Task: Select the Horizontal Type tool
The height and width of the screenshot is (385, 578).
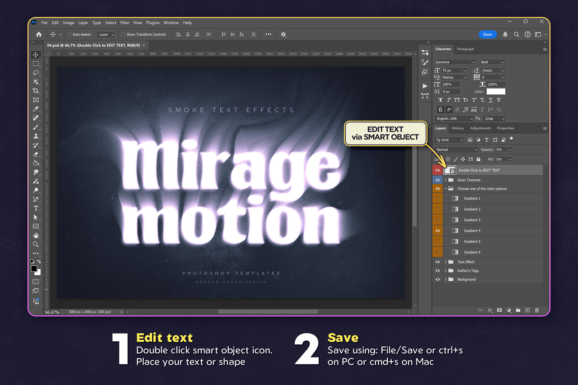Action: pyautogui.click(x=36, y=208)
